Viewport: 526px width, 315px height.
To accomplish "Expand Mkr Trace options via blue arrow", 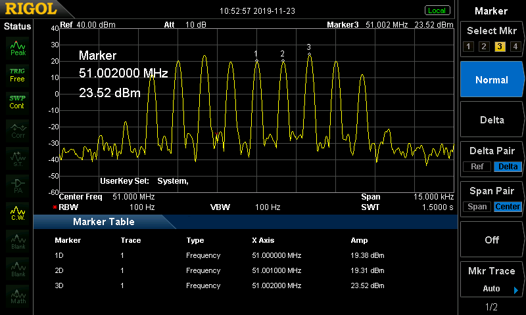I will [x=516, y=289].
